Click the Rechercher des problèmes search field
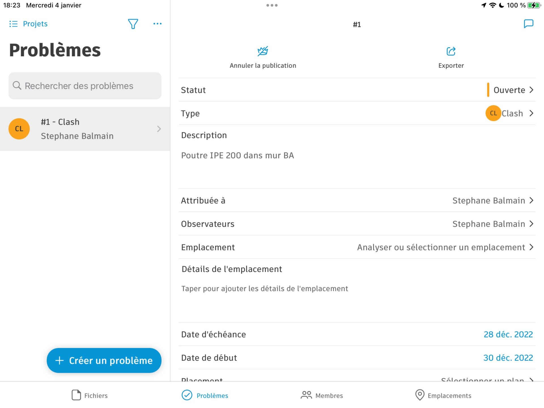This screenshot has width=544, height=408. point(84,86)
